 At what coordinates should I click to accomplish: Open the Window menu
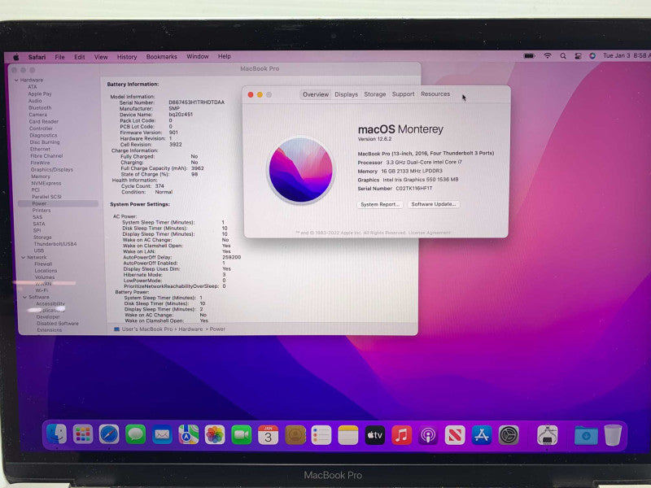(x=198, y=56)
